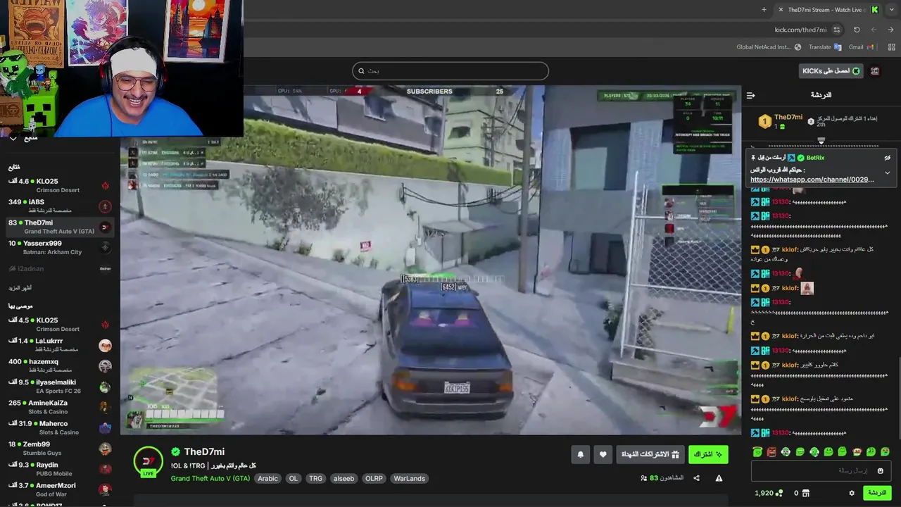Viewport: 901px width, 507px height.
Task: Toggle the notification bell for TheD7mi
Action: pos(580,455)
